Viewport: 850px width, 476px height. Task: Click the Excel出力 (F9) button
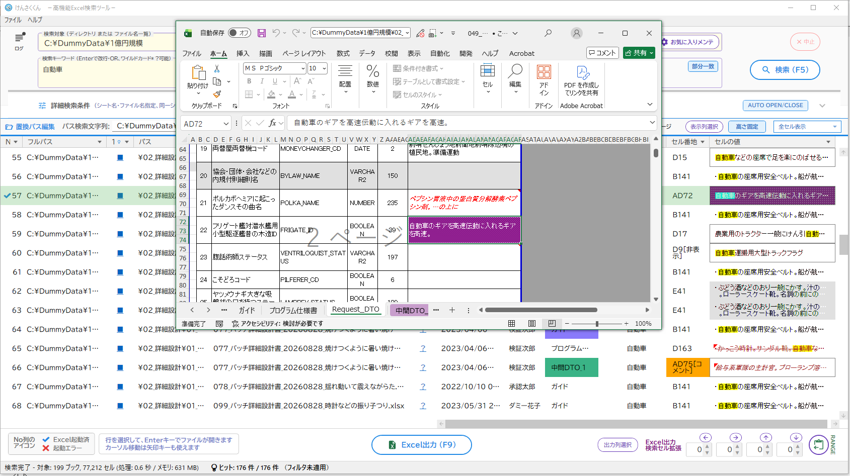pos(422,445)
